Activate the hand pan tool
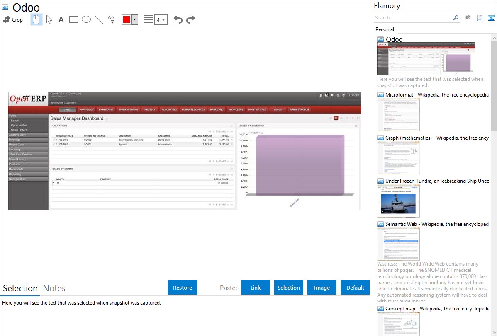This screenshot has width=497, height=336. (37, 19)
